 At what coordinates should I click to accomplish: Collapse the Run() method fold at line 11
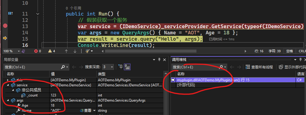pos(38,14)
